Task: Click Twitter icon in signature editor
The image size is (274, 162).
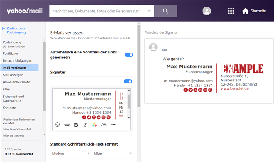Action: point(89,117)
